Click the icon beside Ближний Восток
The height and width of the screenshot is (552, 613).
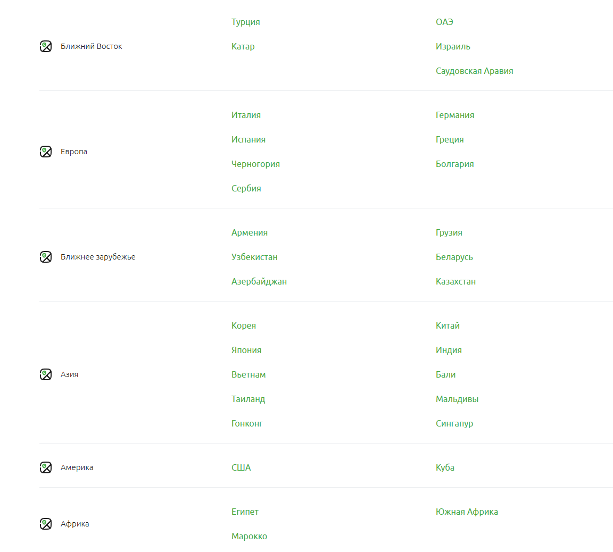click(46, 46)
